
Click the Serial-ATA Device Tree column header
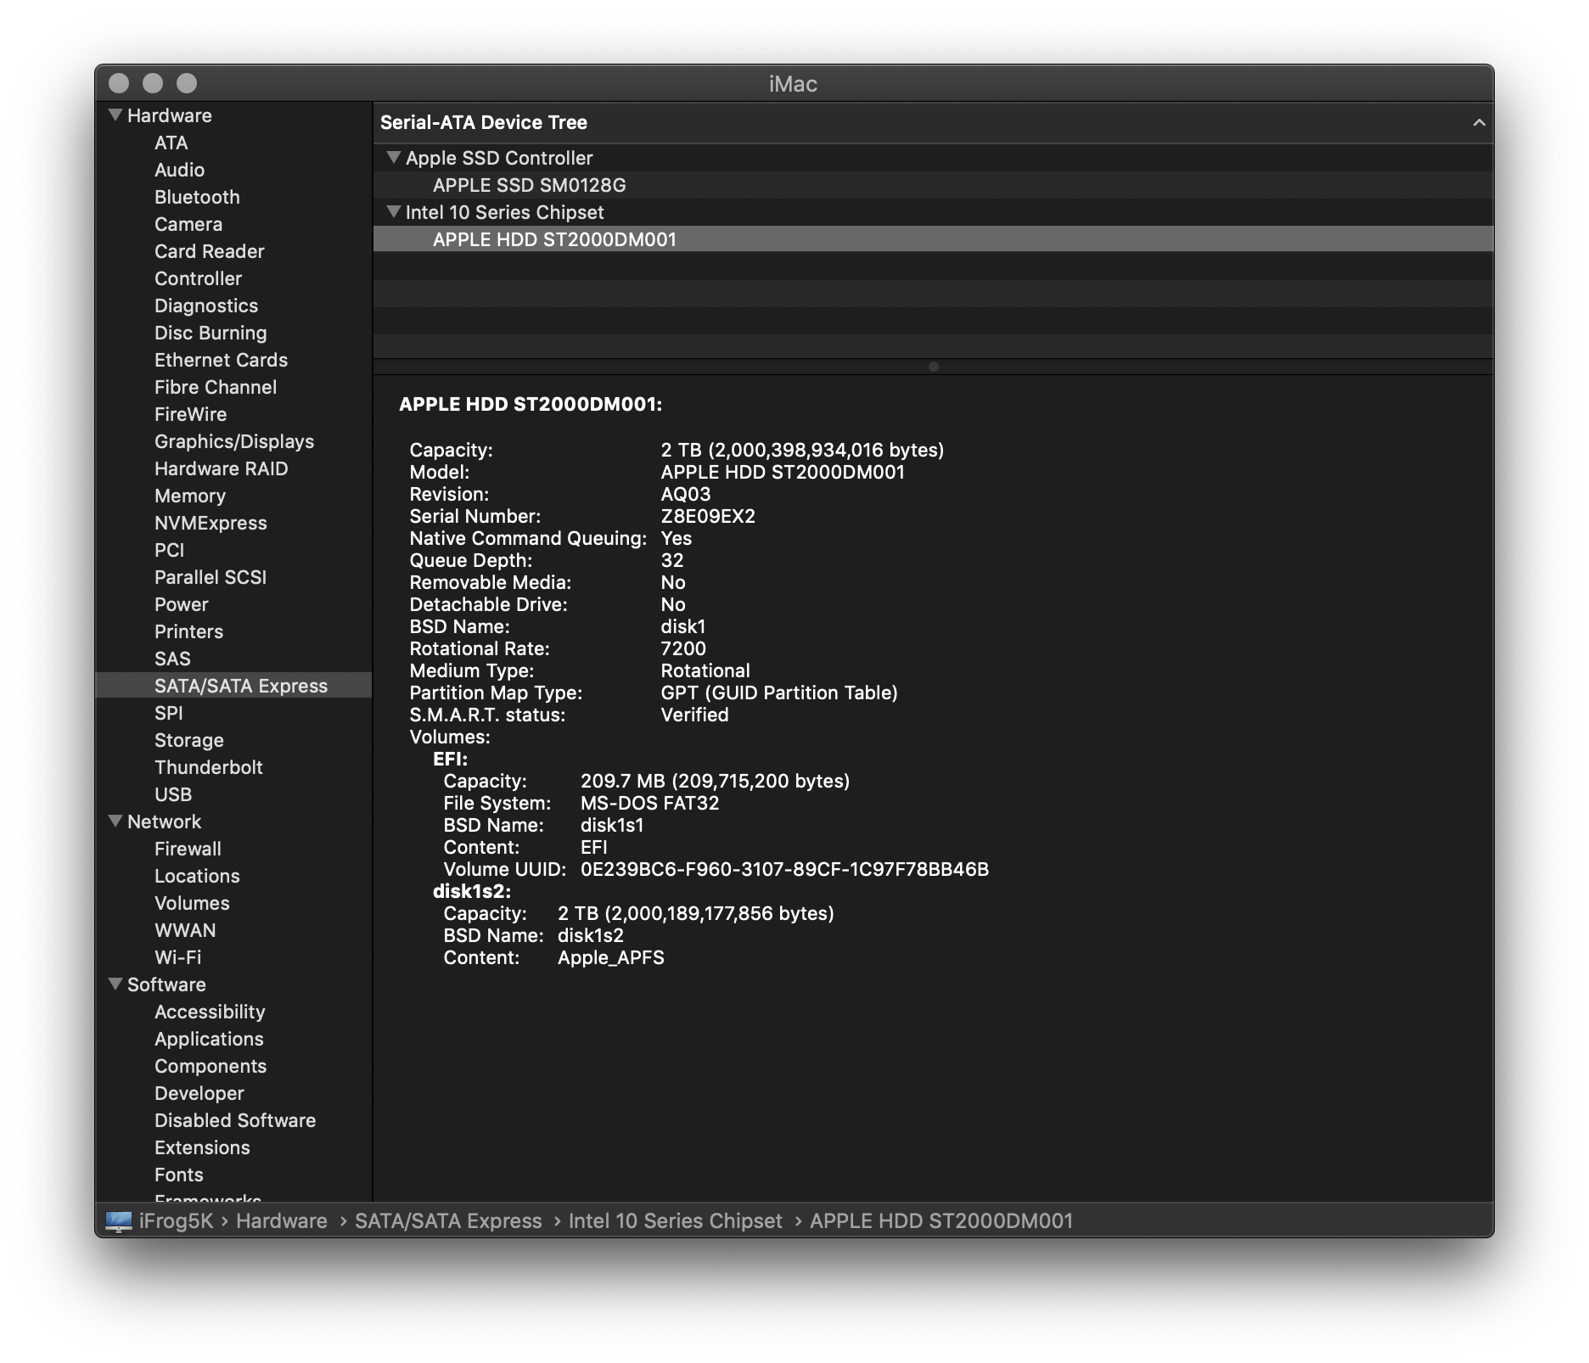[x=933, y=122]
